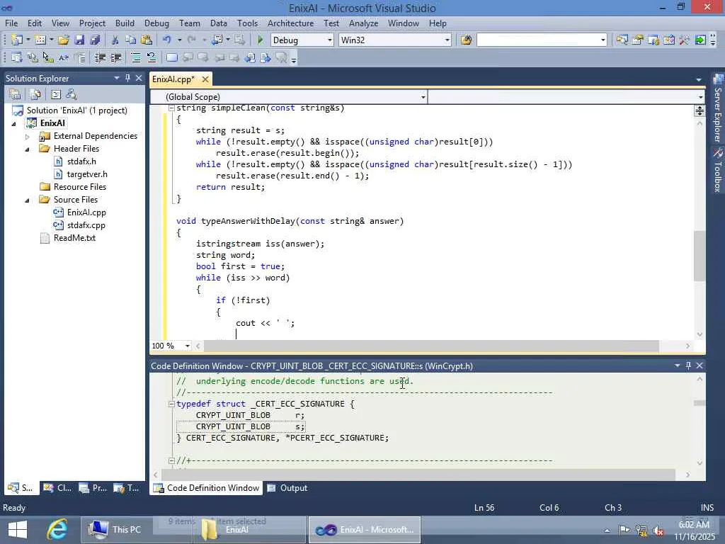Click the Display Word Completion icon
This screenshot has height=544, width=725.
[63, 58]
